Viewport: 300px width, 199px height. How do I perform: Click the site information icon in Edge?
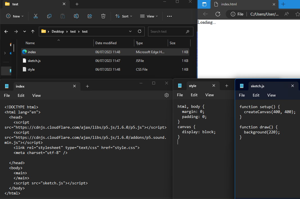233,14
